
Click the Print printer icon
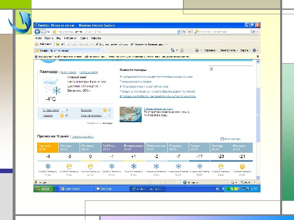tap(197, 51)
